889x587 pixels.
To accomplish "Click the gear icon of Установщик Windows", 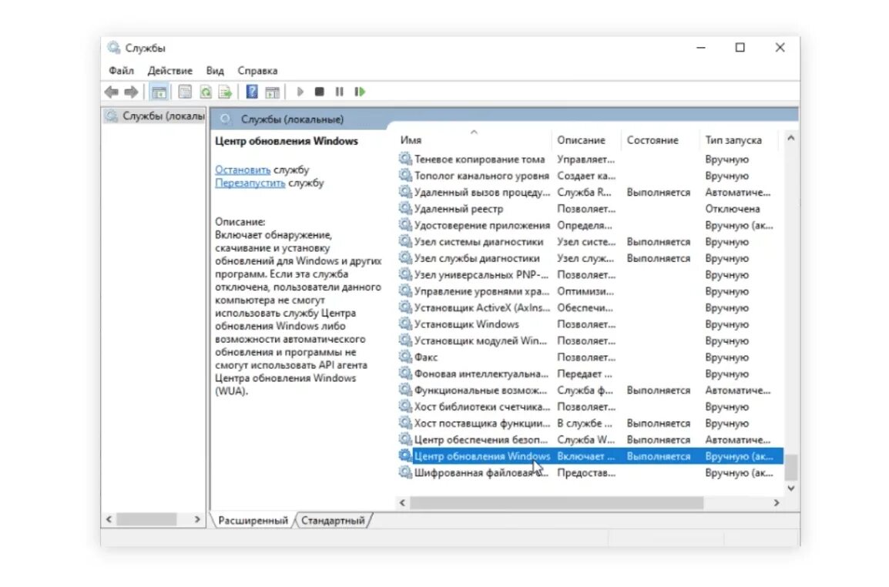I will (404, 324).
